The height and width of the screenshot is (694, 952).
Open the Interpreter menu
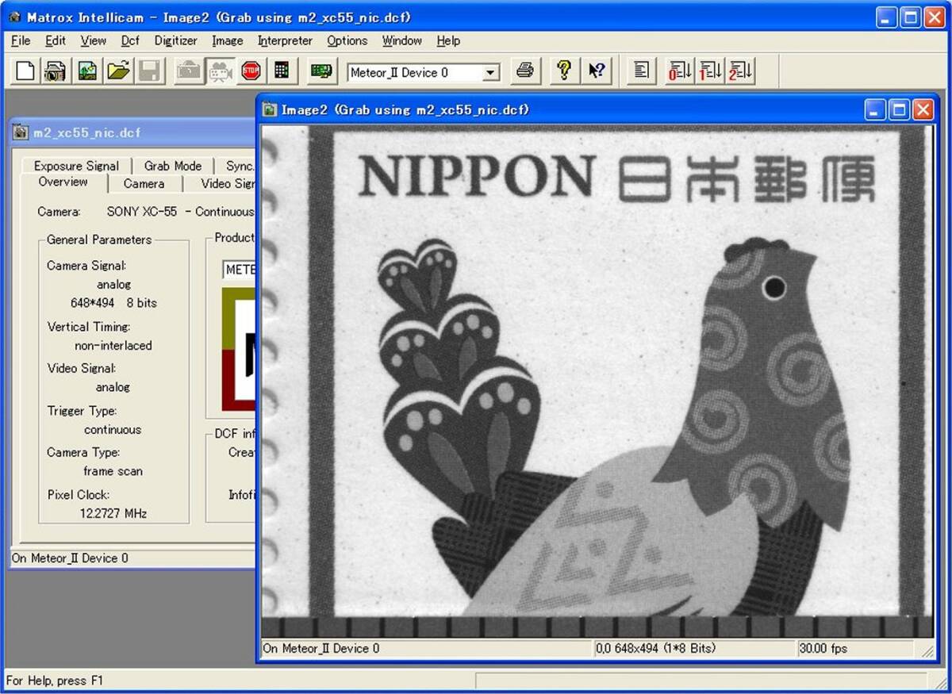point(285,40)
